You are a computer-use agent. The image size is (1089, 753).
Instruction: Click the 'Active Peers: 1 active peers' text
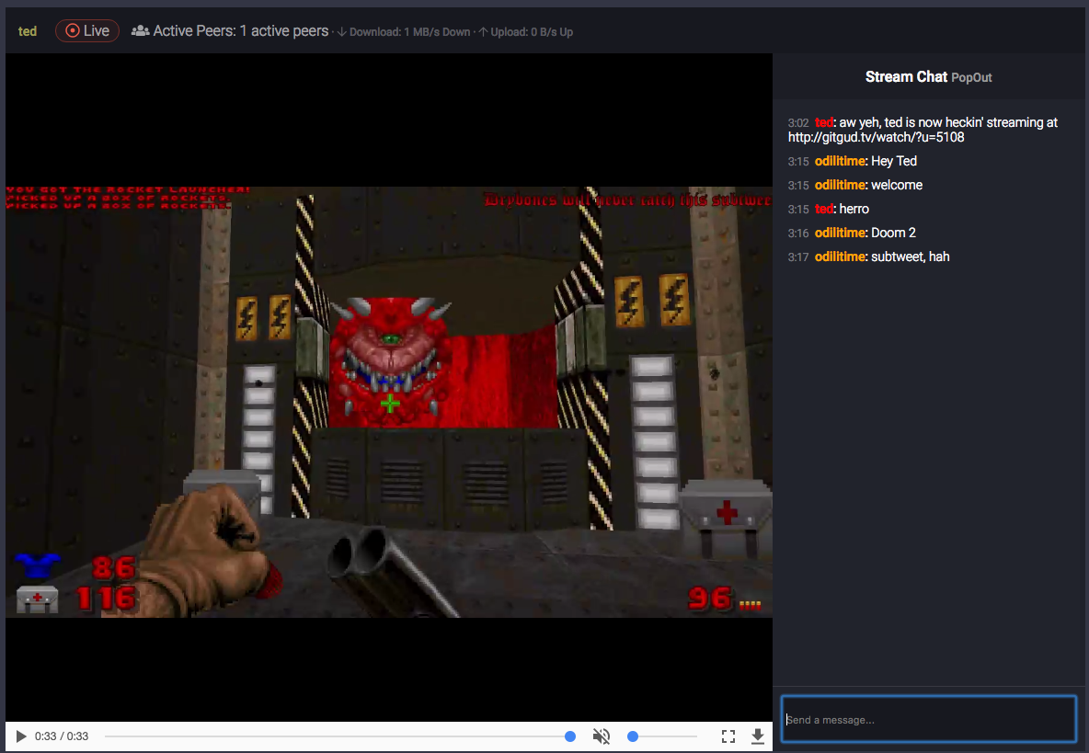(240, 30)
